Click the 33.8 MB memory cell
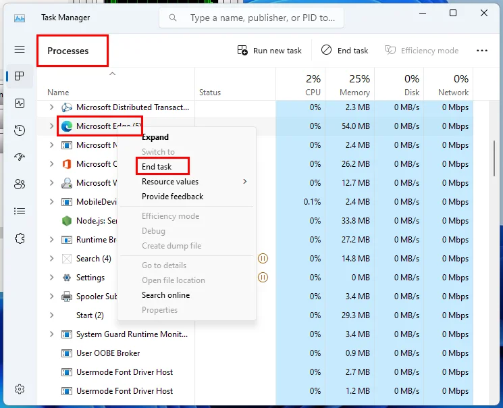 [350, 221]
